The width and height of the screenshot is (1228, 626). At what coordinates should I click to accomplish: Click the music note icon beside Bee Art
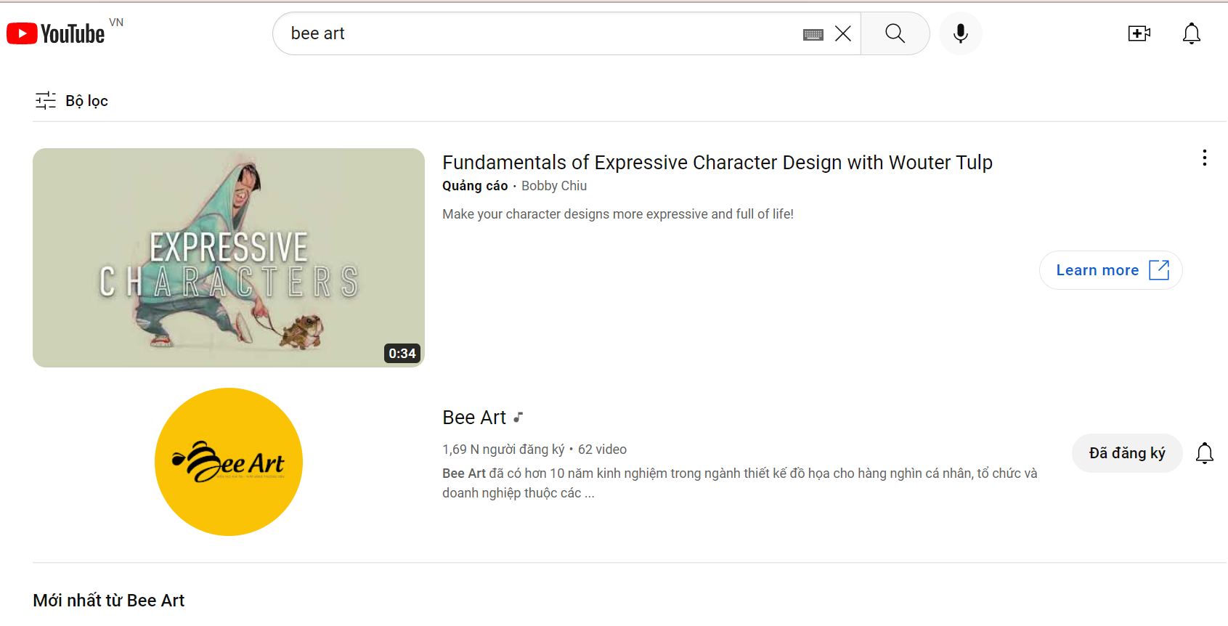(518, 417)
